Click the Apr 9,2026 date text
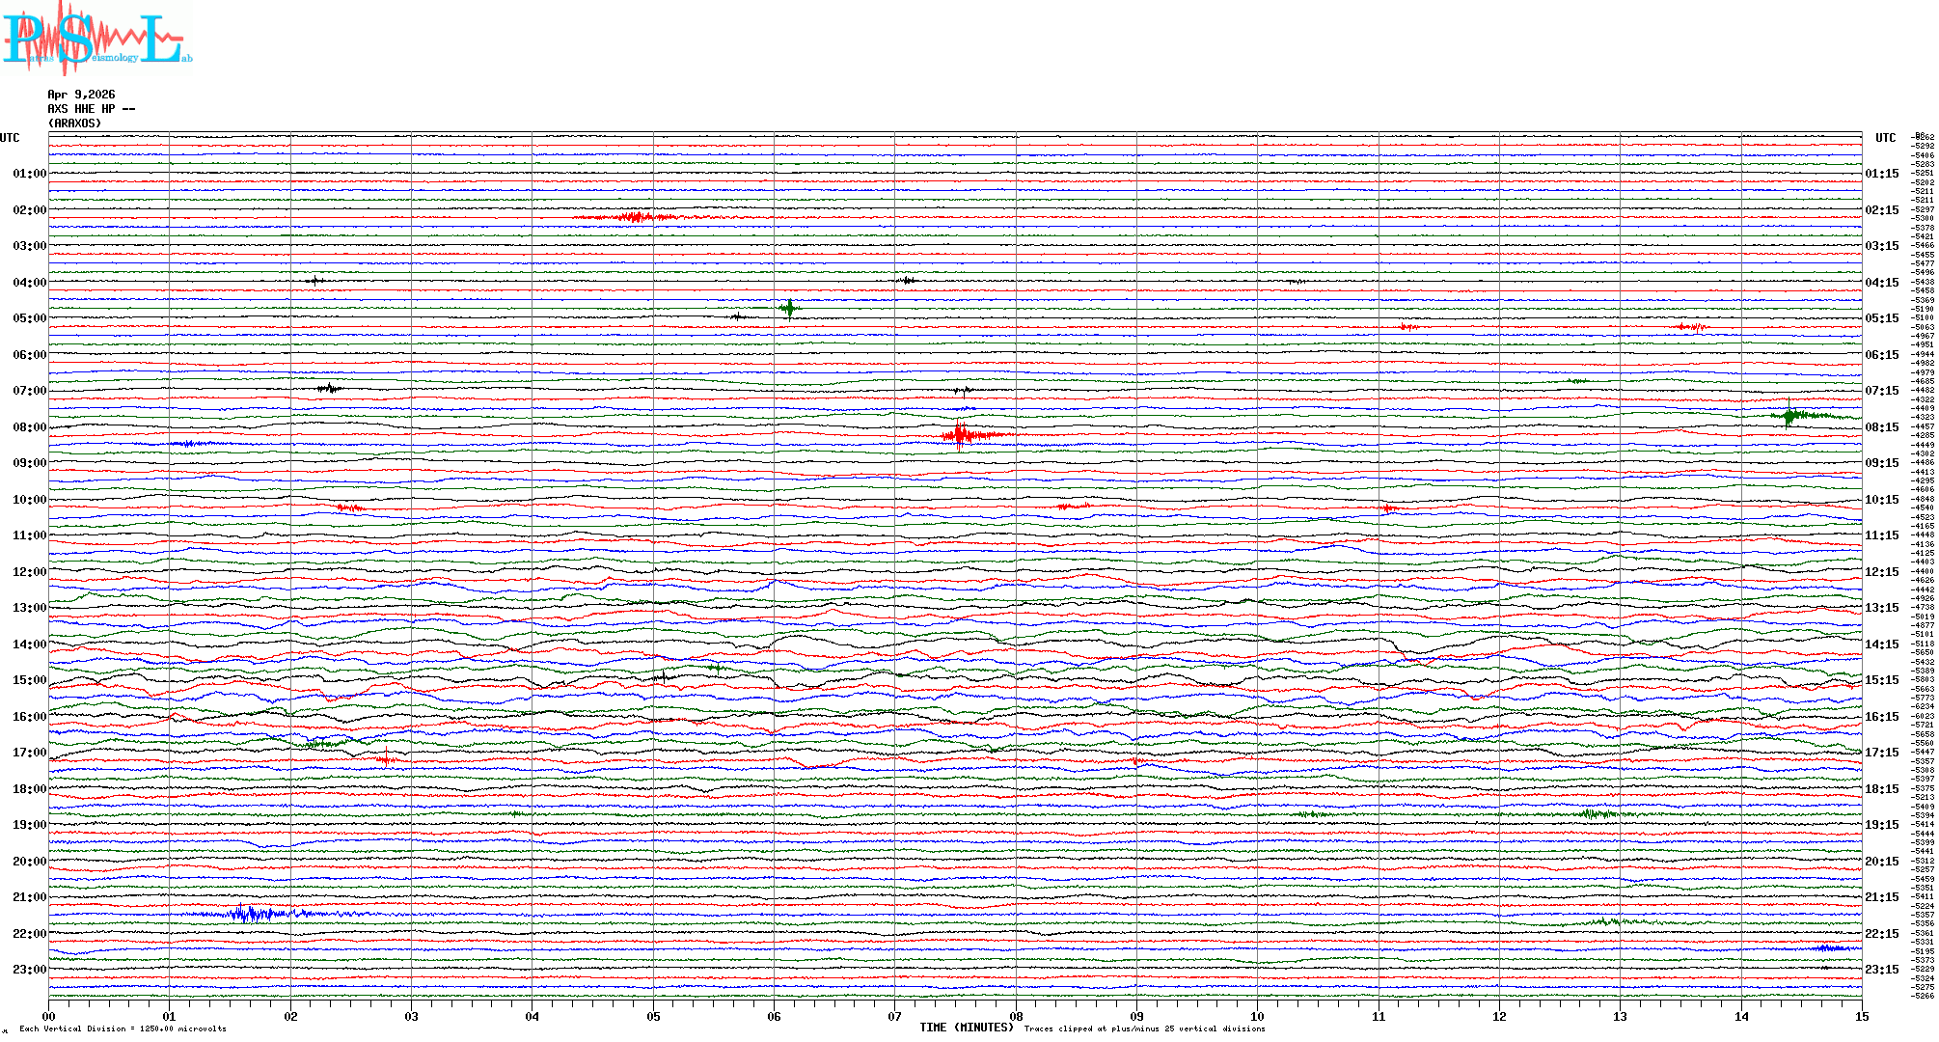The image size is (1939, 1042). coord(81,95)
